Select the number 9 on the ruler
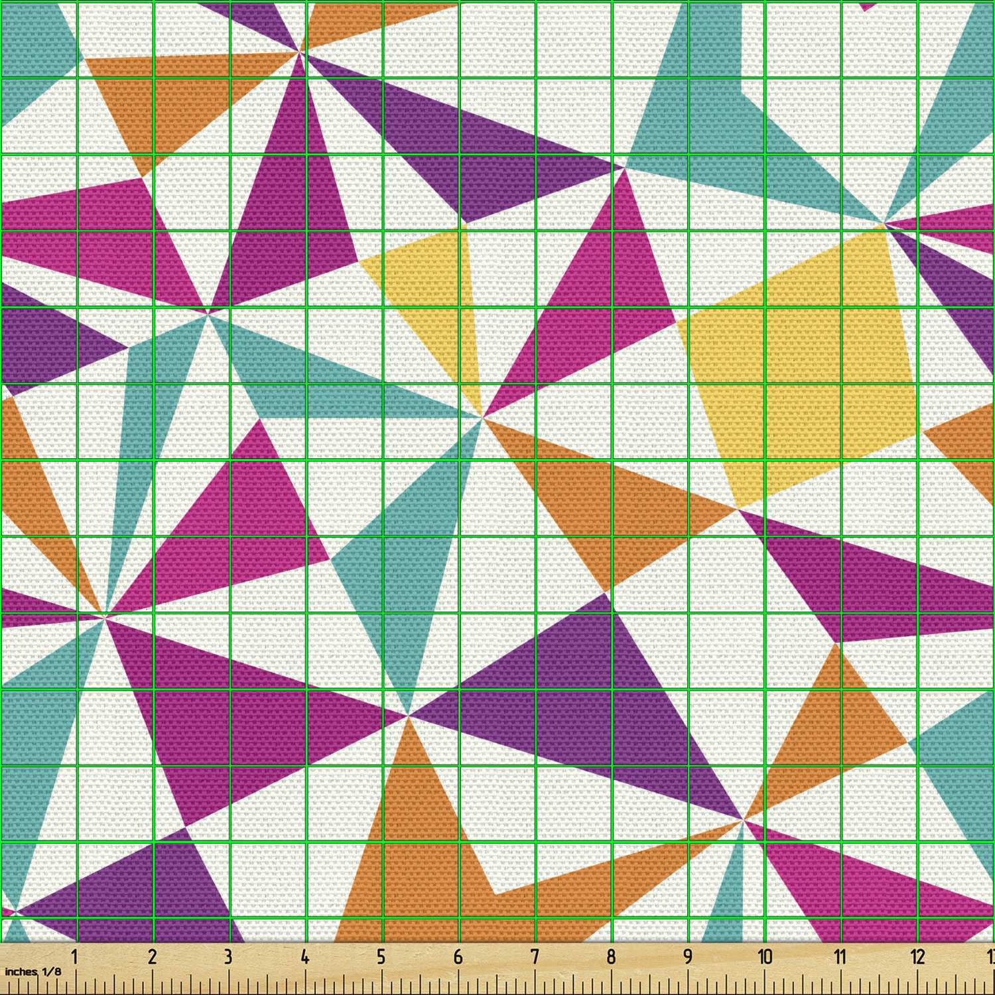The image size is (995, 995). pos(688,957)
